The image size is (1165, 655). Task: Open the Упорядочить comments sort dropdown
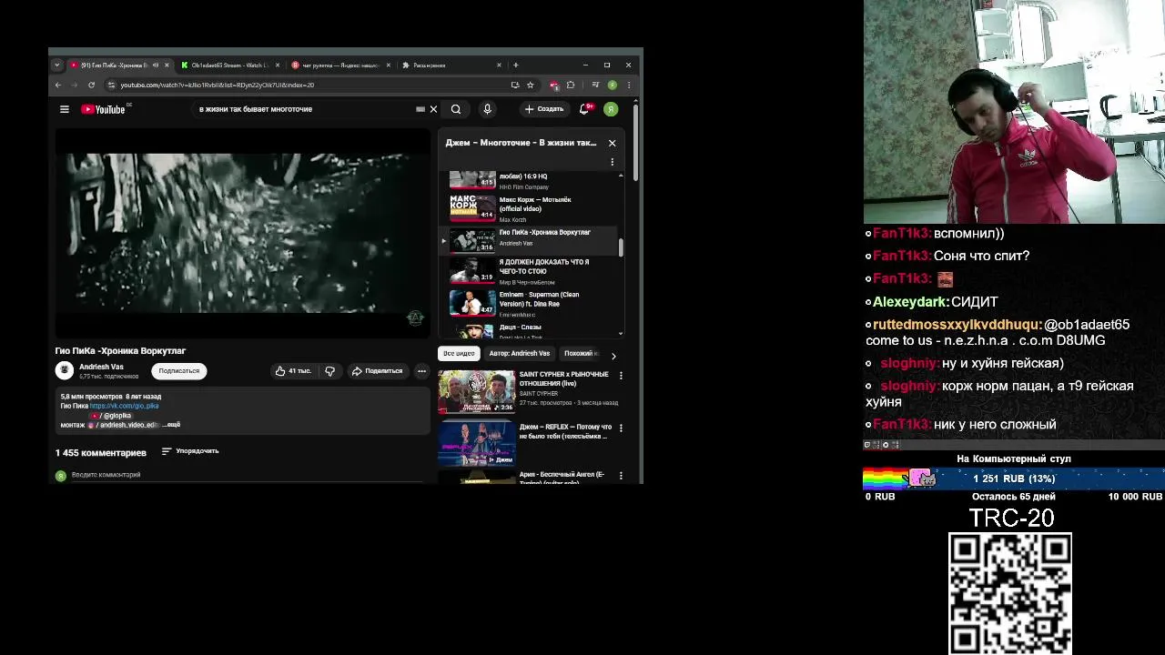pos(190,451)
